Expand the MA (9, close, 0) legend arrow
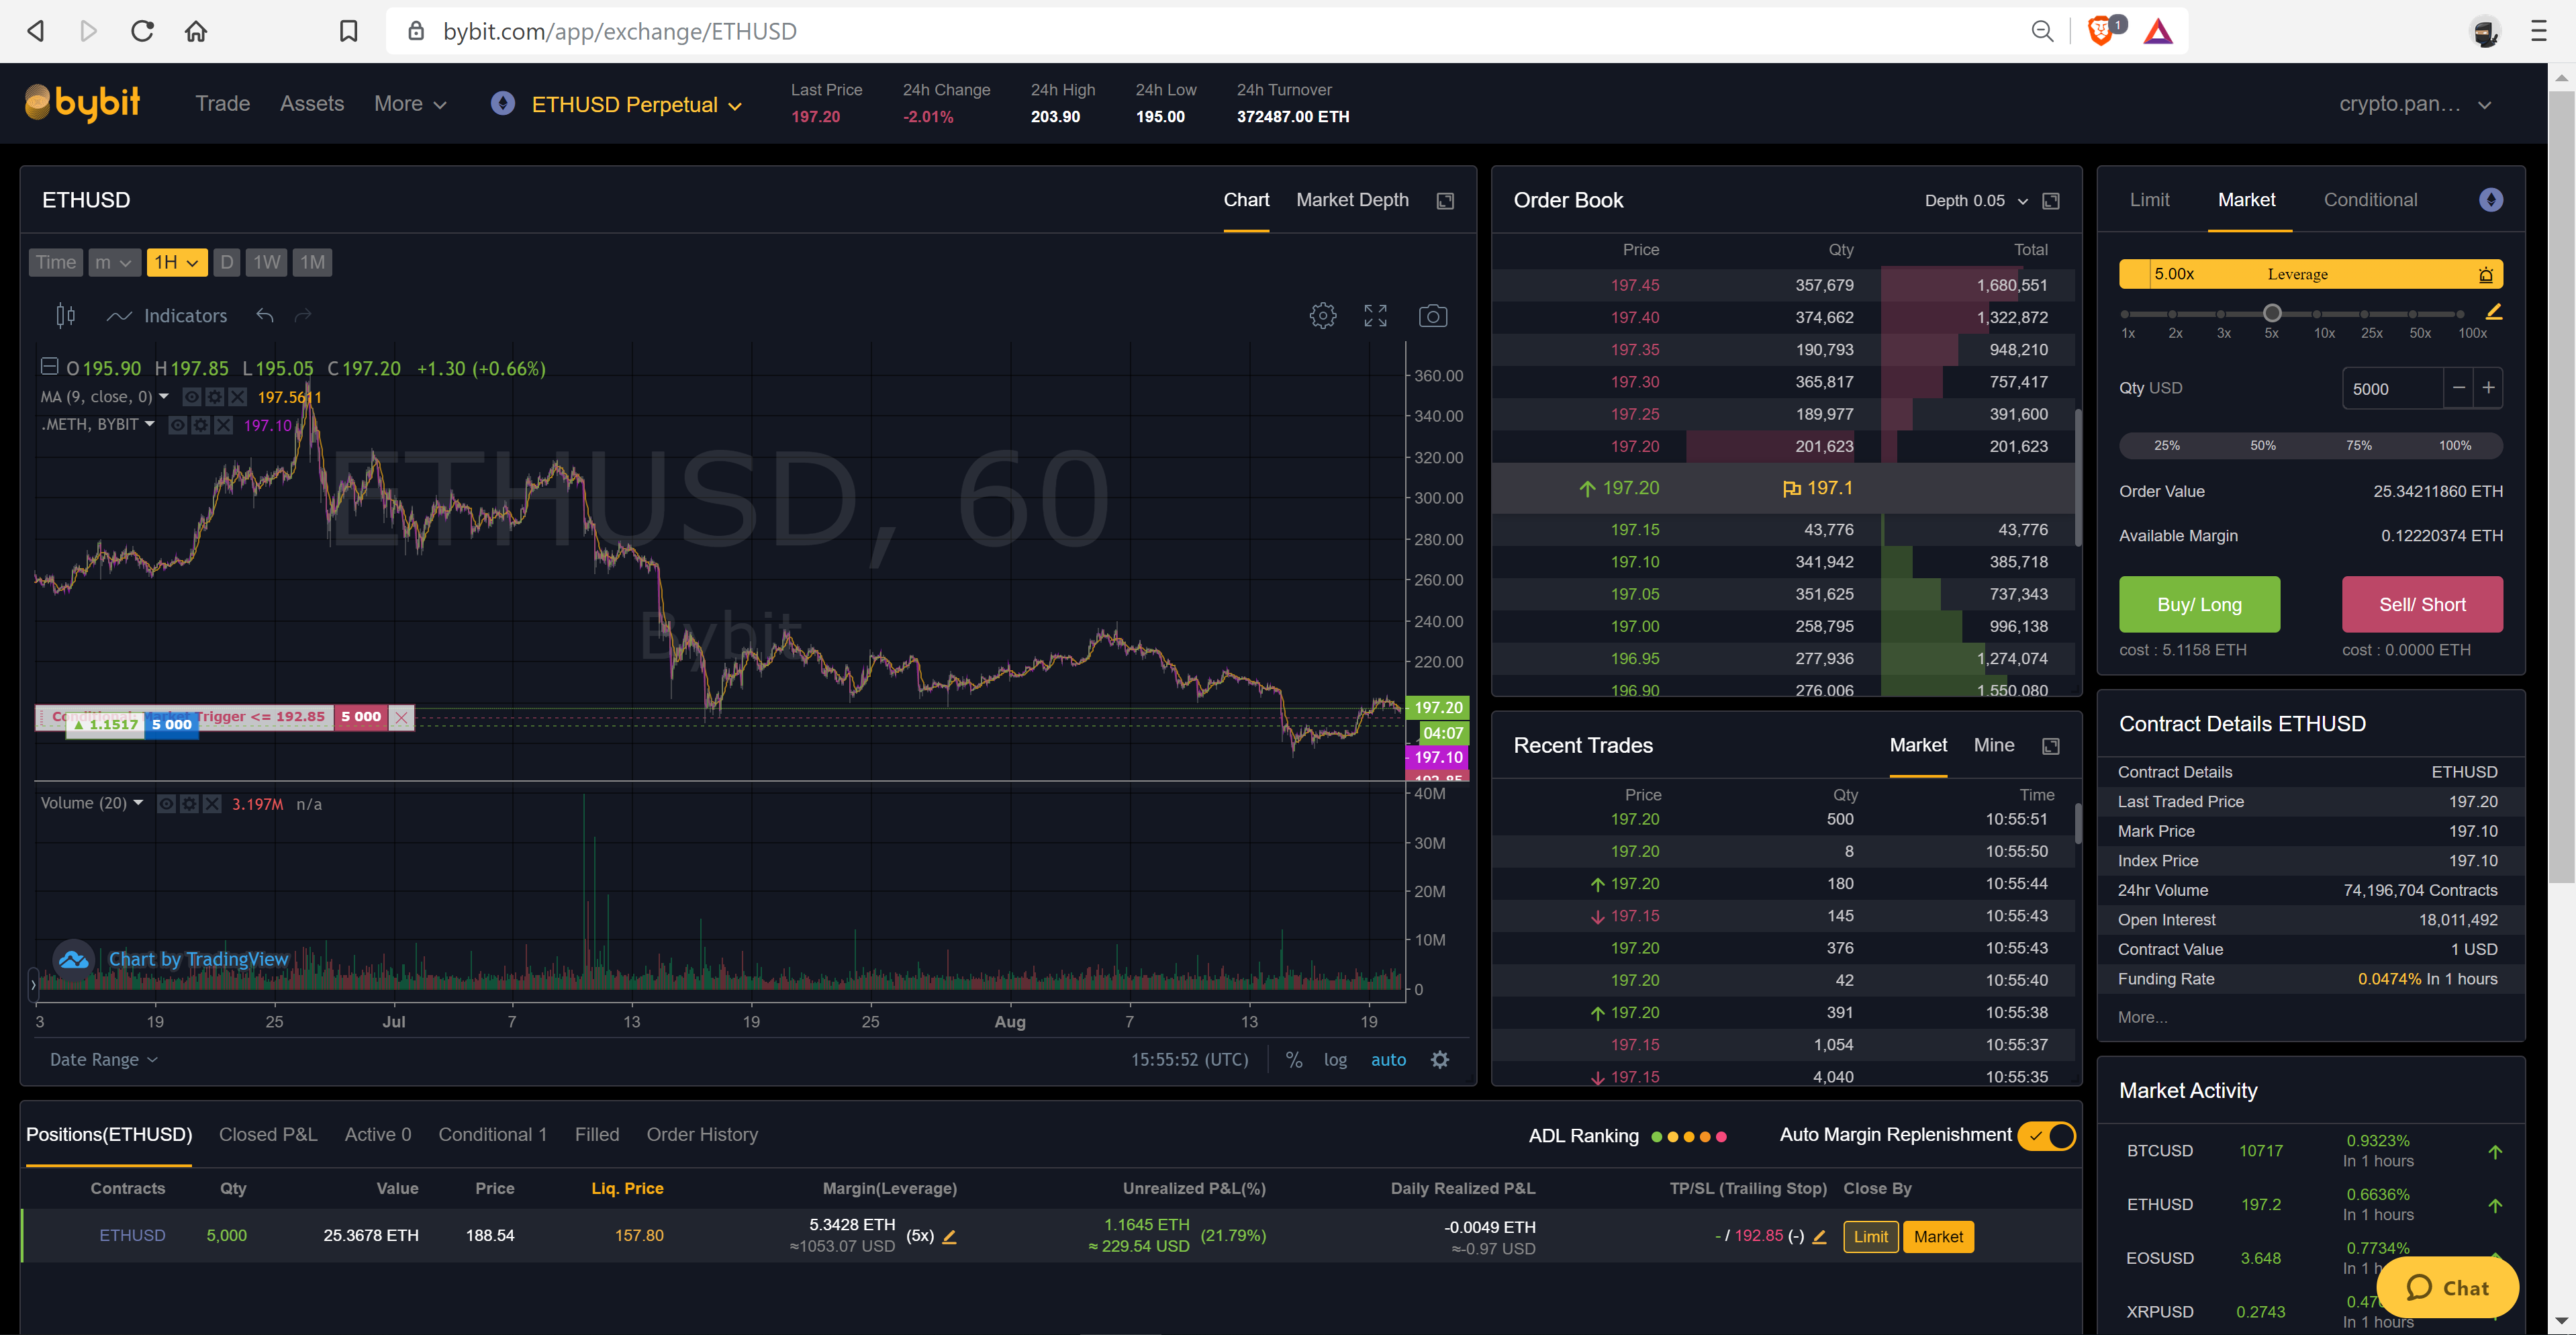The image size is (2576, 1335). (164, 396)
